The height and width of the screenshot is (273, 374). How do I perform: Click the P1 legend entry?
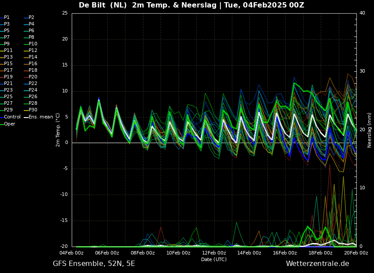(7, 18)
